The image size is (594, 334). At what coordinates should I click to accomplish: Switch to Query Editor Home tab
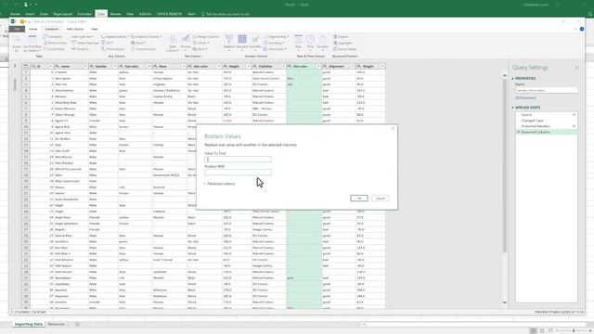[33, 29]
